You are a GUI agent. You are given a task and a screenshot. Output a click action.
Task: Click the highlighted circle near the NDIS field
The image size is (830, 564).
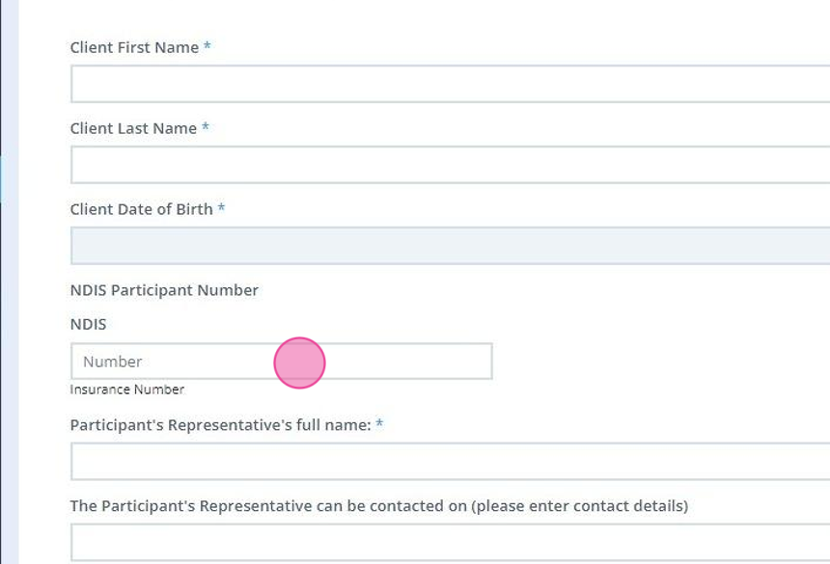point(300,361)
